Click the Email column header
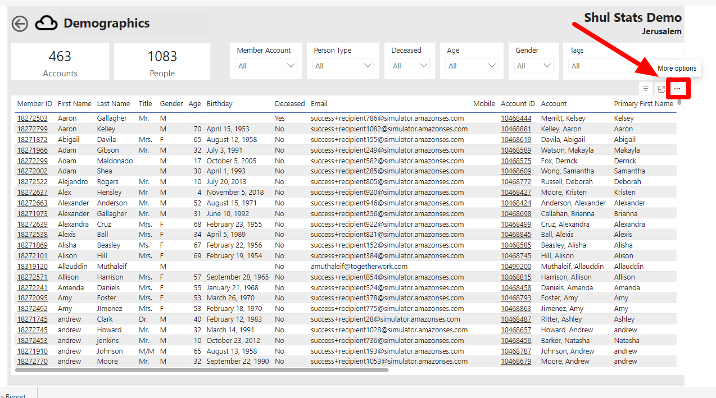 pos(319,103)
